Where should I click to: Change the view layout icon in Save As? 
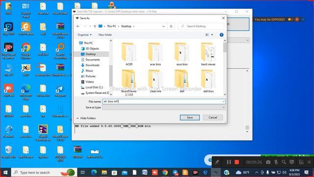tap(207, 35)
